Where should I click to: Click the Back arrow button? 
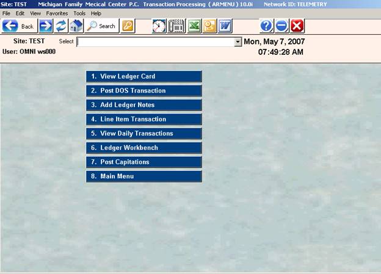[x=19, y=26]
